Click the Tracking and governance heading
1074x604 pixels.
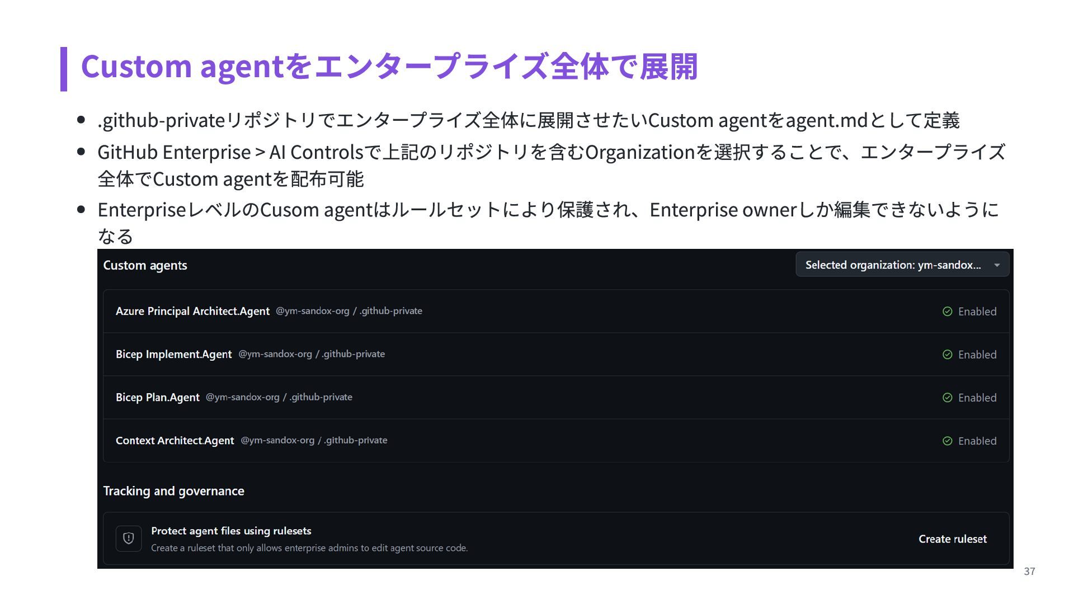[173, 491]
